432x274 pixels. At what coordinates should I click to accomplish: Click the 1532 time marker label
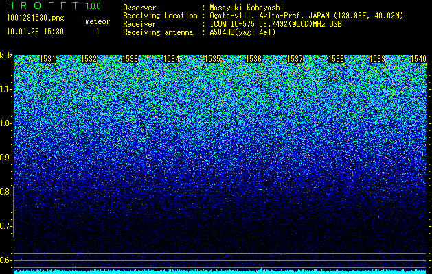tap(89, 59)
